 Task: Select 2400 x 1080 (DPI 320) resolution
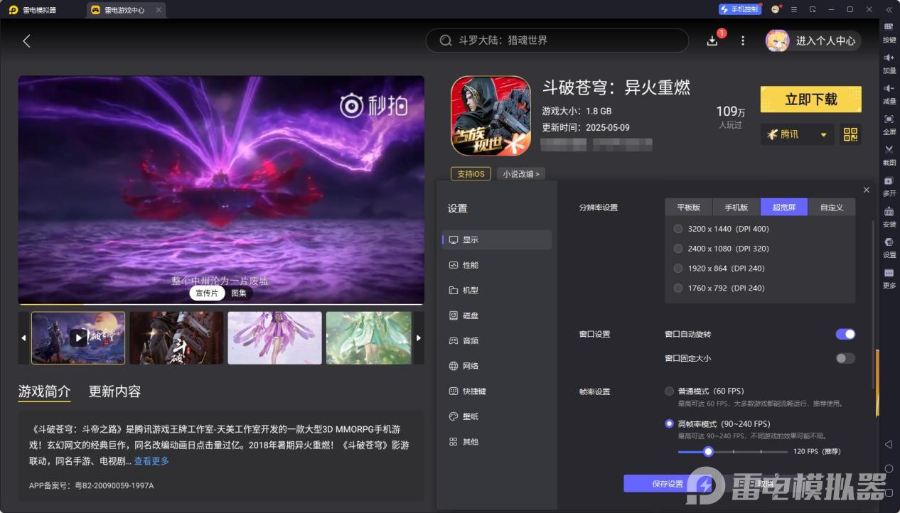point(677,249)
